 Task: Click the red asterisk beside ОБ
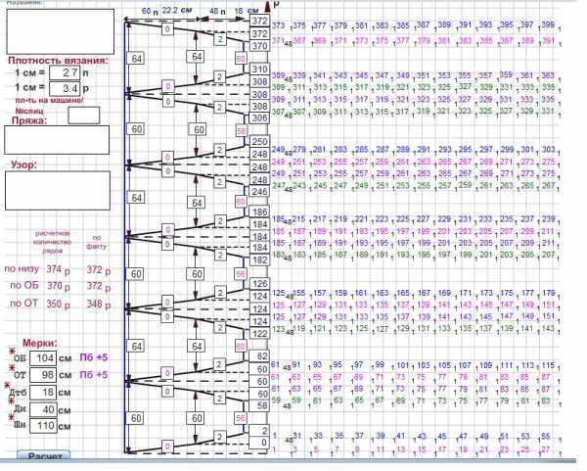(x=13, y=351)
